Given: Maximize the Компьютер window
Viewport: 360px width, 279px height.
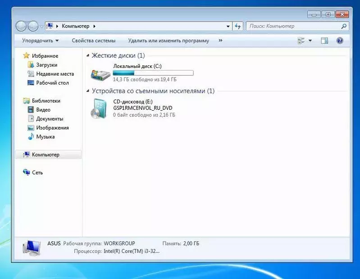Looking at the screenshot, I should pyautogui.click(x=328, y=14).
